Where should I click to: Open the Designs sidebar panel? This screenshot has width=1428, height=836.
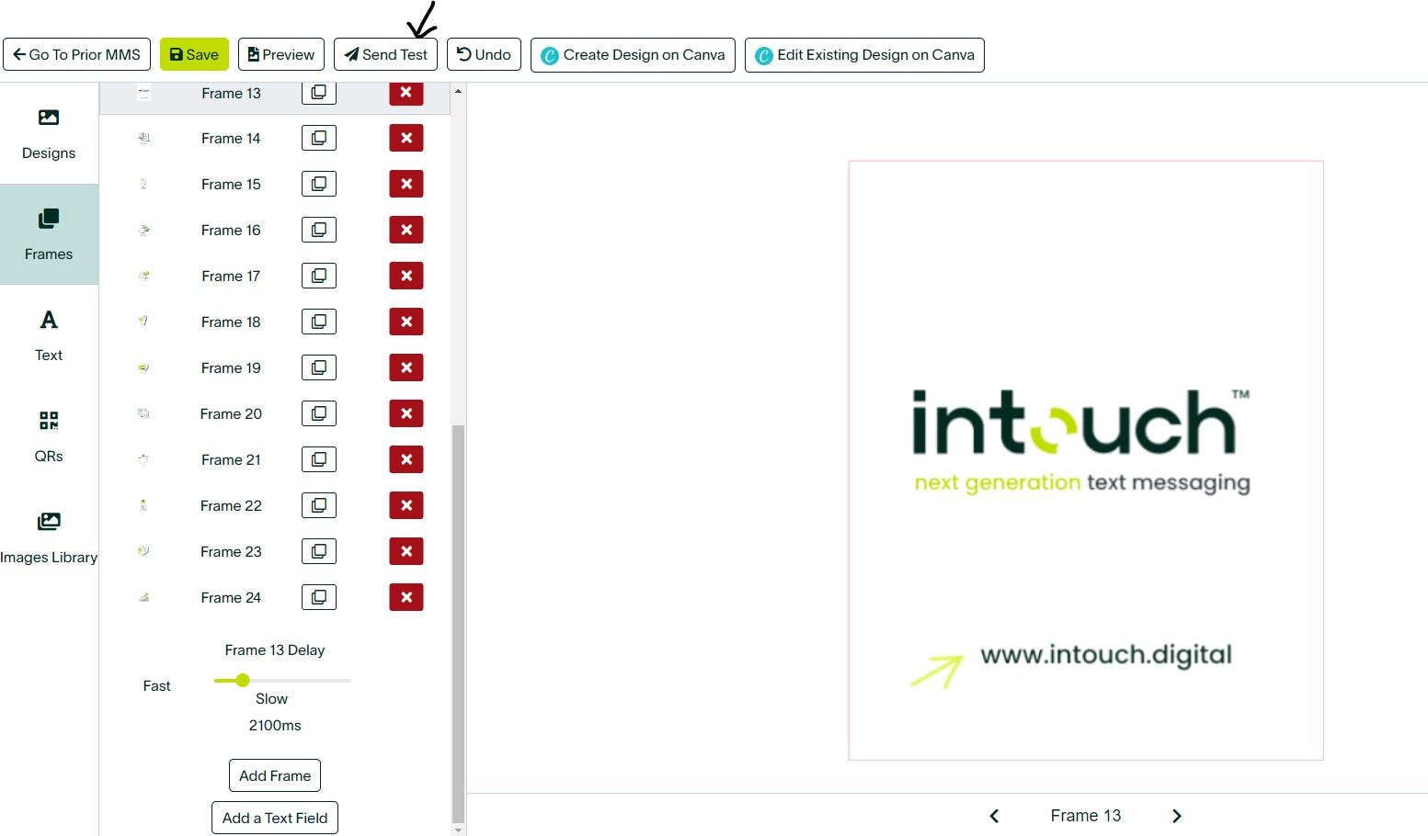click(x=49, y=133)
